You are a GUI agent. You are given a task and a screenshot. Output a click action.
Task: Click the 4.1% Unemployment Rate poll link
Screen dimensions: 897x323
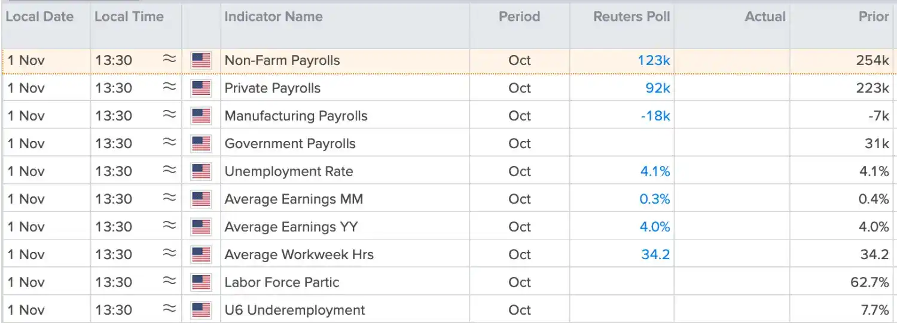click(655, 171)
